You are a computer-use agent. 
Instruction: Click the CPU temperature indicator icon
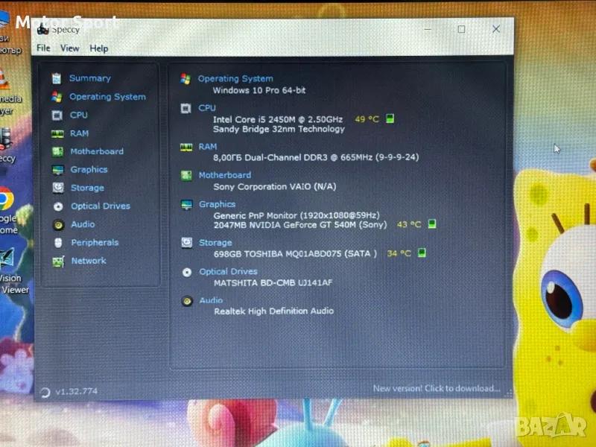click(390, 118)
